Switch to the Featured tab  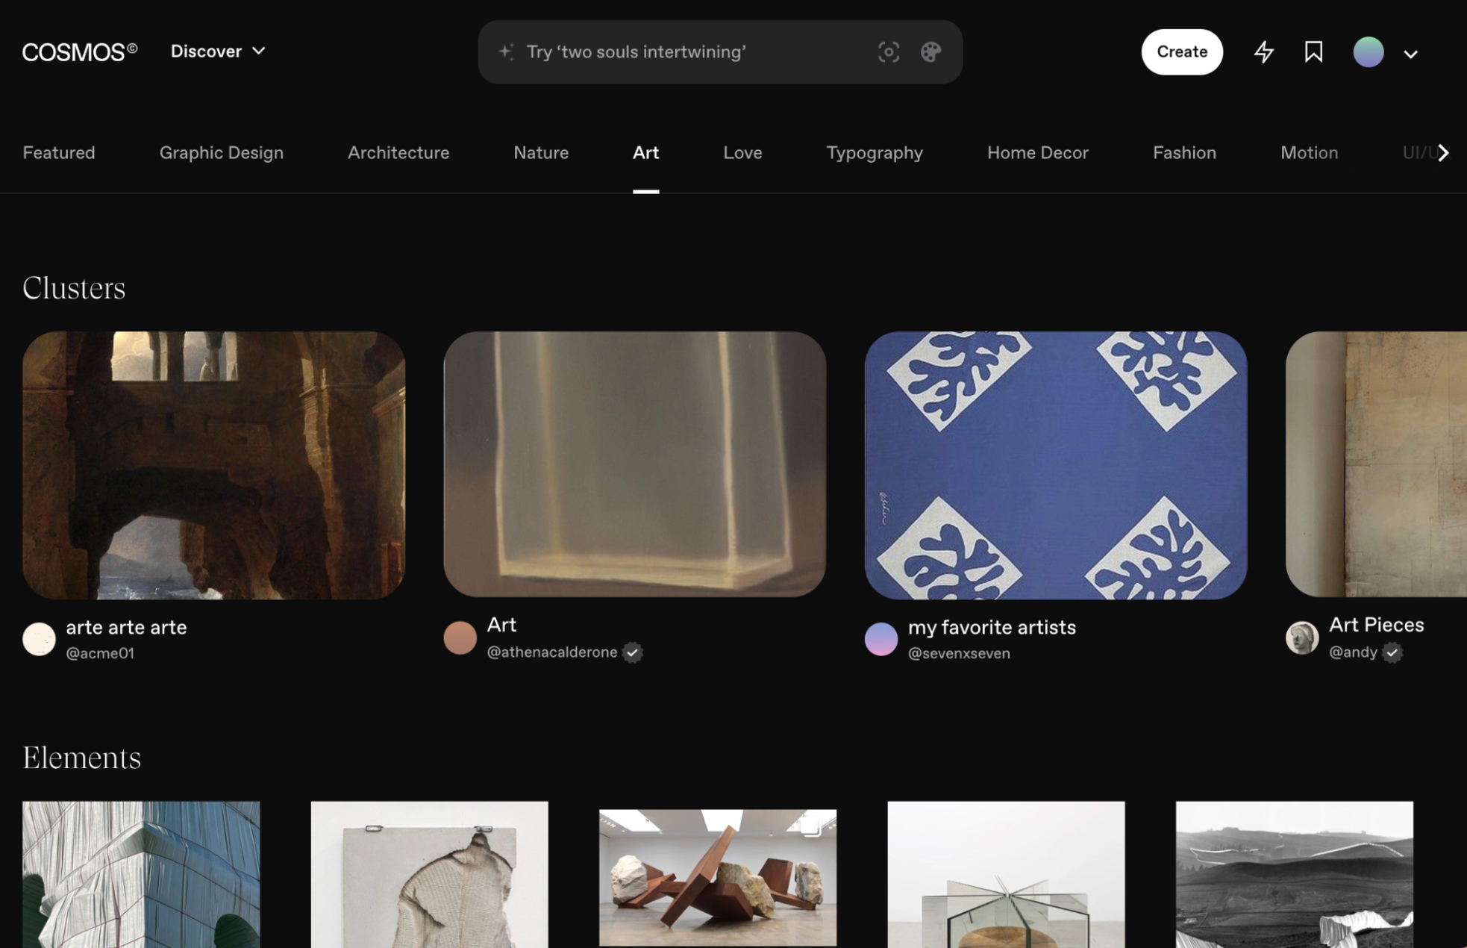[59, 152]
